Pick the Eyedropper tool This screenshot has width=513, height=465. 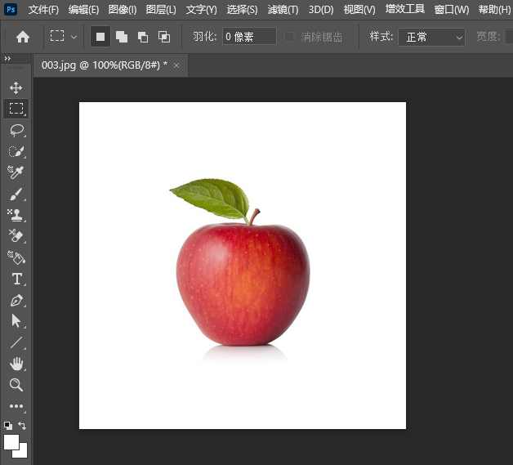(x=16, y=172)
